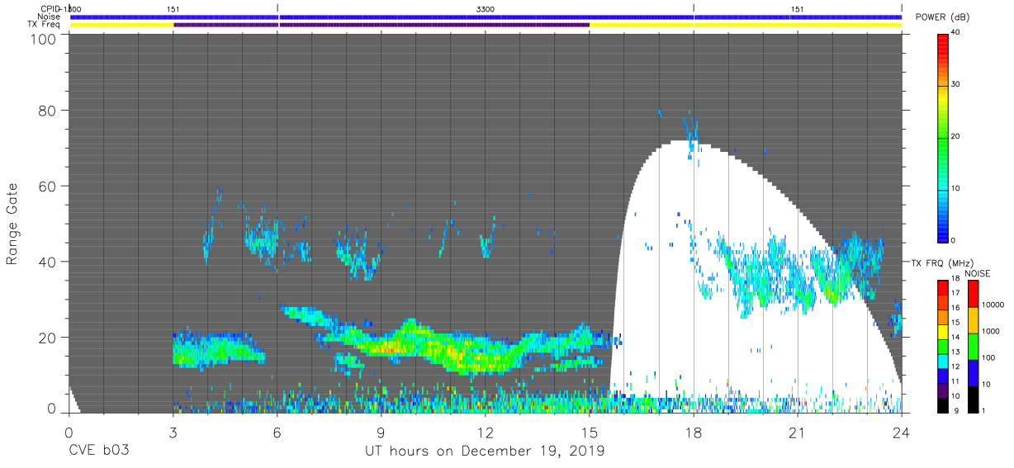Click x-axis hour tick '9'
Screen dimensions: 1014x468
tap(381, 433)
